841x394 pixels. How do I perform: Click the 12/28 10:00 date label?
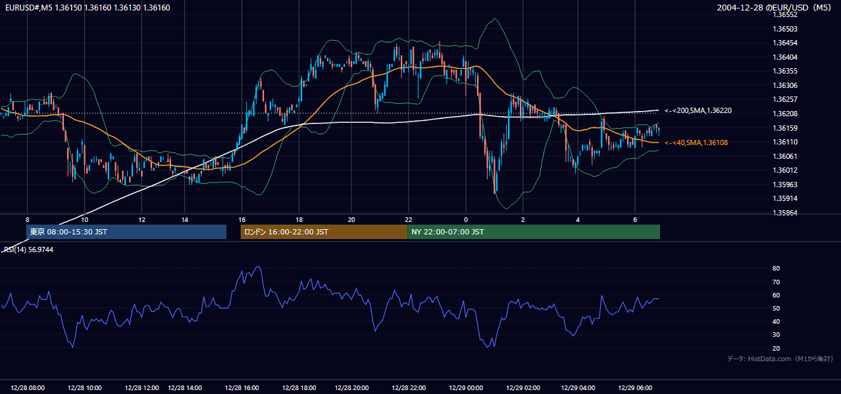pos(84,387)
